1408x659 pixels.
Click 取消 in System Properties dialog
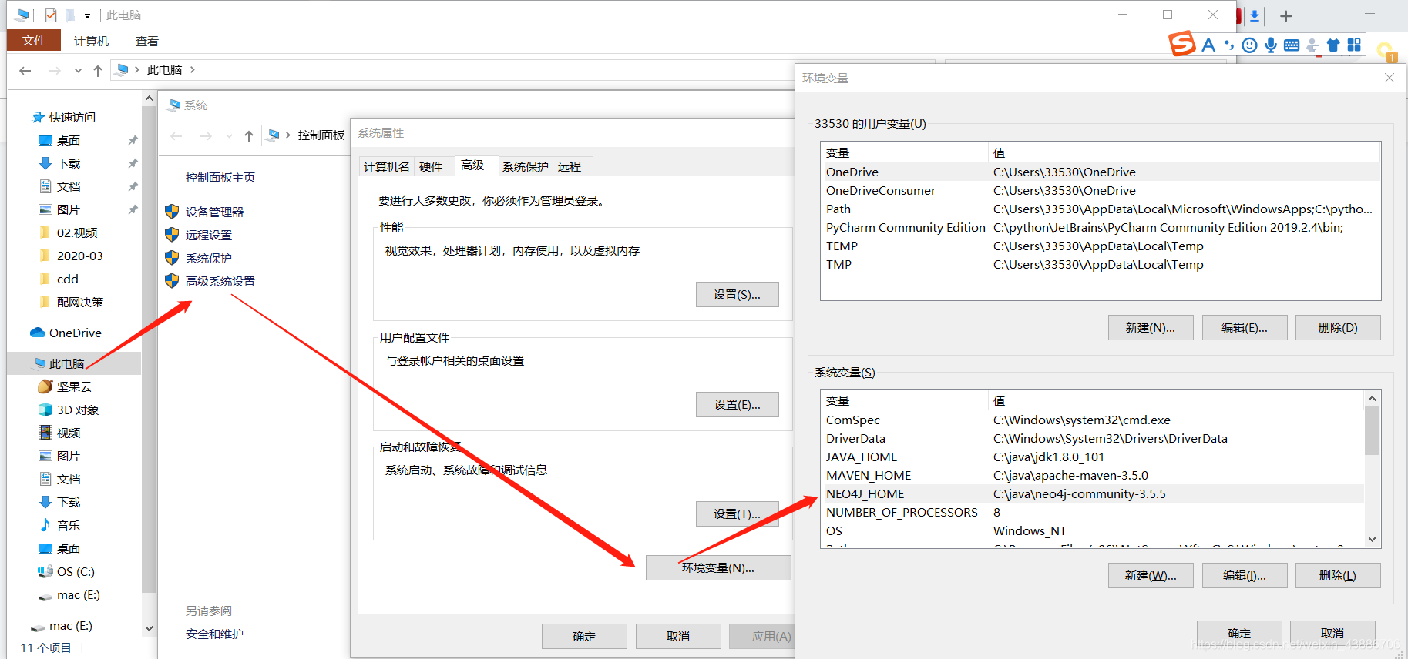[678, 637]
